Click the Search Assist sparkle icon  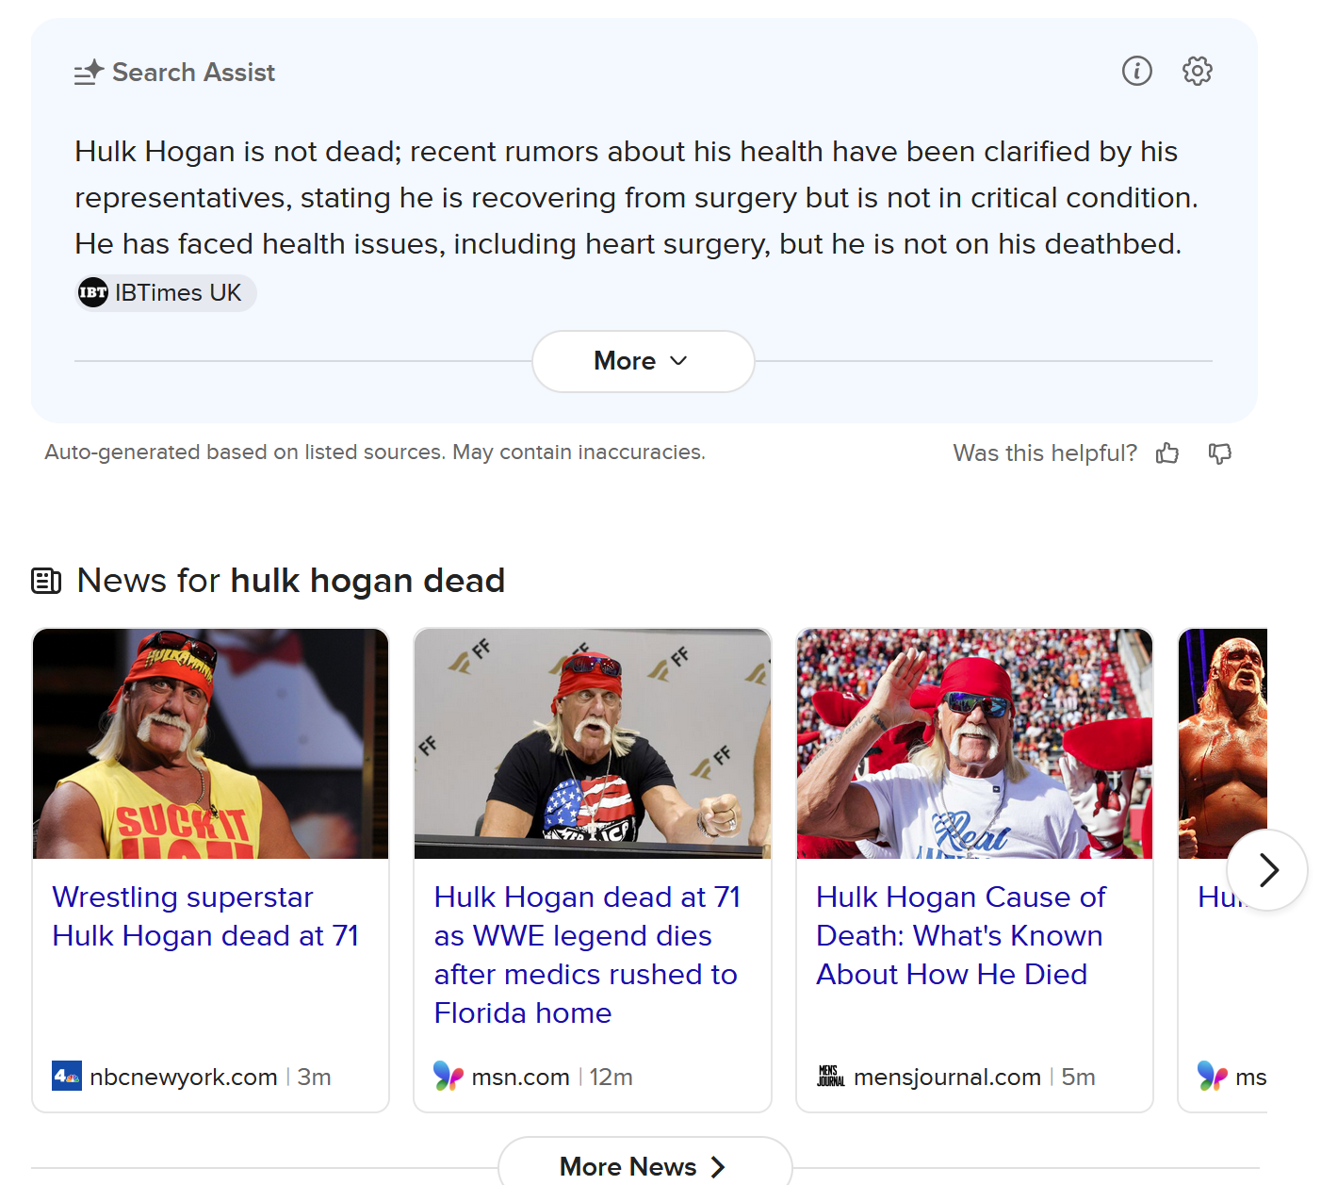(x=89, y=73)
